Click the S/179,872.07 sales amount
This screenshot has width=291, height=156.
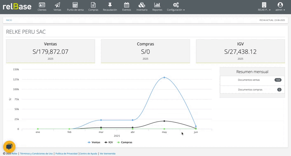[50, 52]
